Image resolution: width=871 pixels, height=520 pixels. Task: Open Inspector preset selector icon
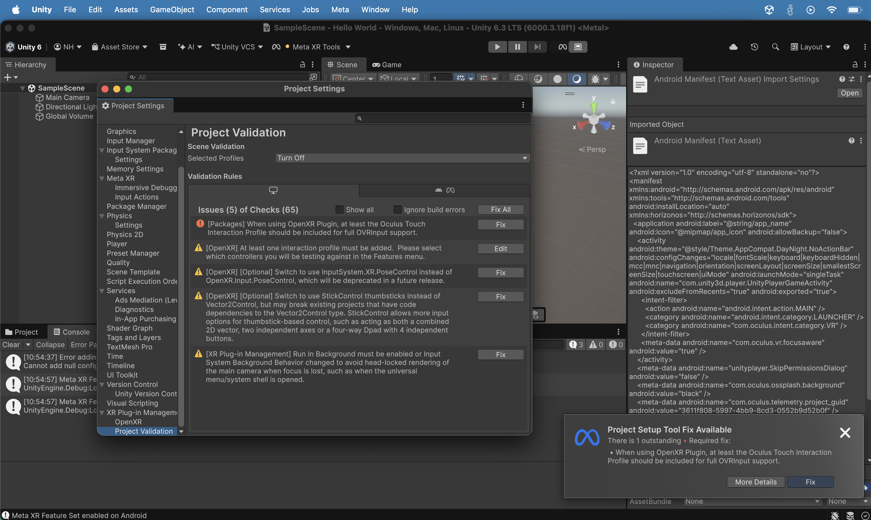coord(852,79)
